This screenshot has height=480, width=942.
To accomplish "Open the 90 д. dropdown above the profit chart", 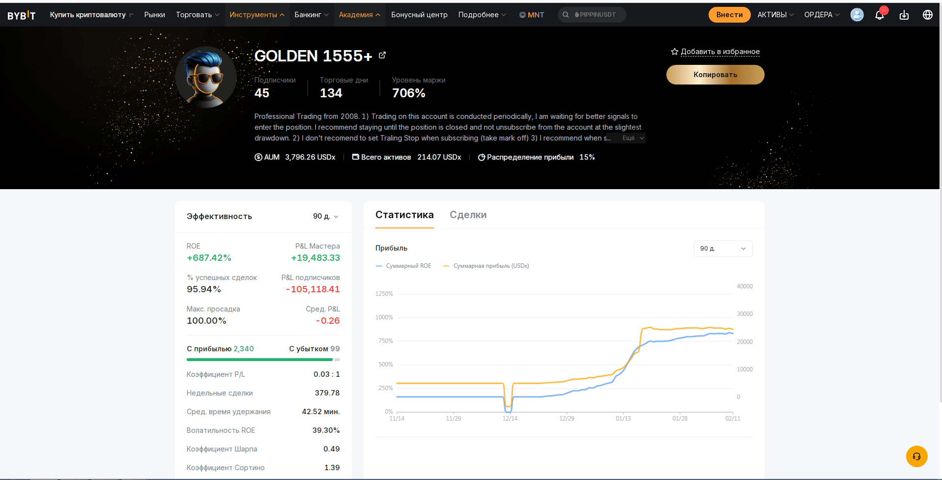I will 723,249.
